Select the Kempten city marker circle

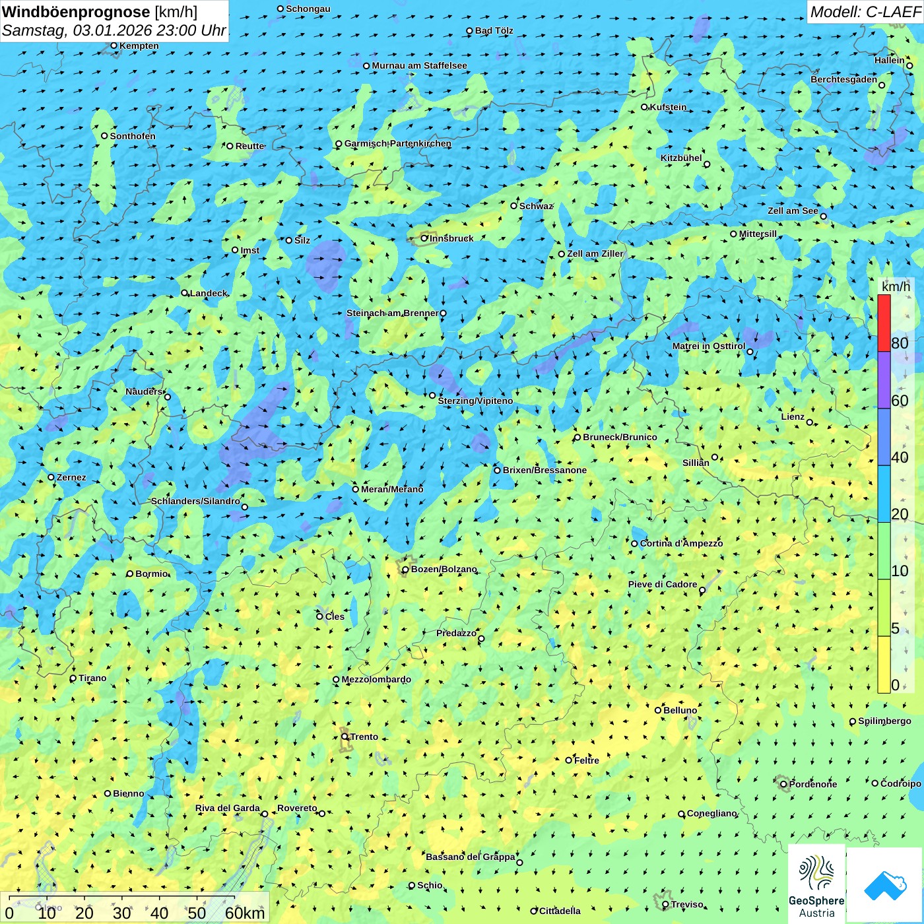pyautogui.click(x=114, y=46)
